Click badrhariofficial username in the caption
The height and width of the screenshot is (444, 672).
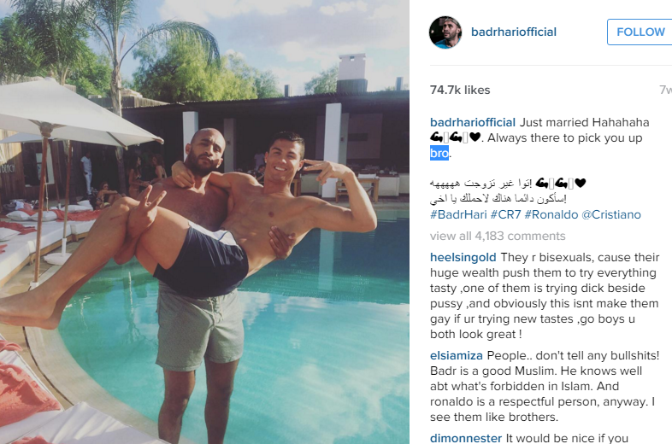click(472, 122)
